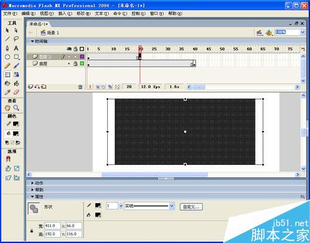Open the File menu
The image size is (310, 243).
click(10, 14)
